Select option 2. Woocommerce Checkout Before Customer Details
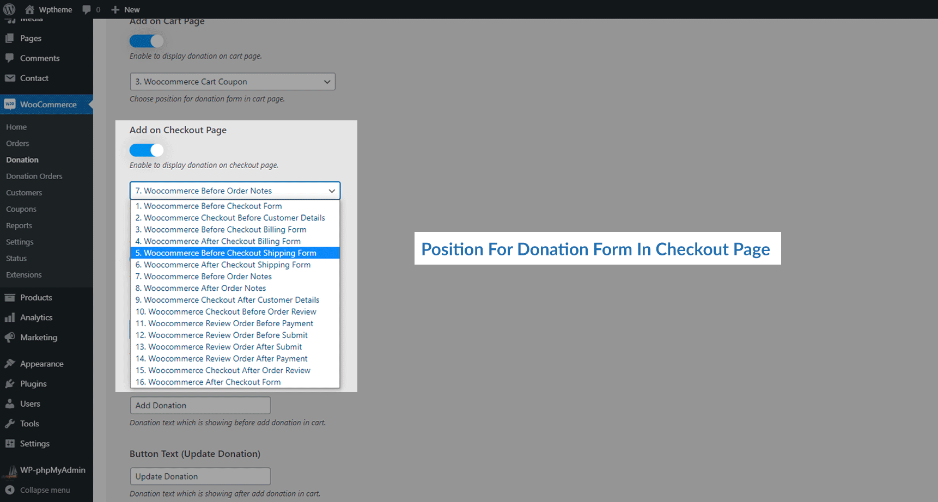The image size is (938, 502). coord(235,218)
